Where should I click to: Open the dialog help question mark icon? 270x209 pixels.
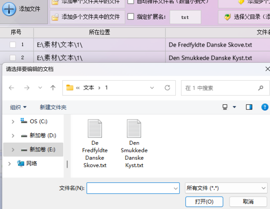pyautogui.click(x=265, y=107)
